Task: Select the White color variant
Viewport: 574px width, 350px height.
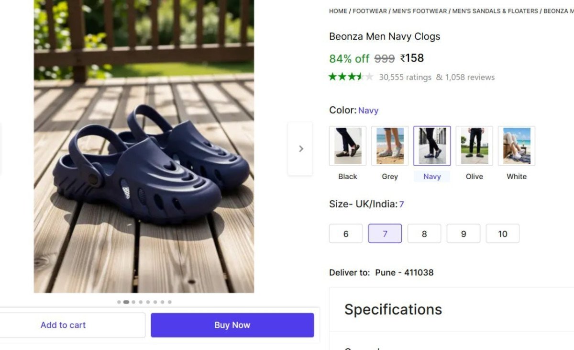Action: tap(516, 145)
